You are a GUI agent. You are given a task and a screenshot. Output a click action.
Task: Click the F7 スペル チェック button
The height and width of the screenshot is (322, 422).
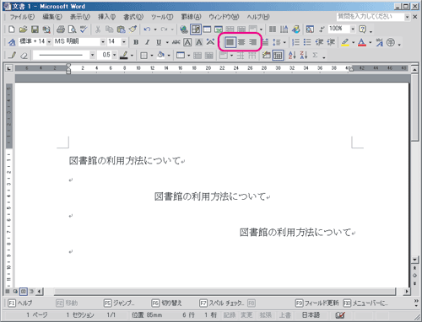[x=222, y=303]
